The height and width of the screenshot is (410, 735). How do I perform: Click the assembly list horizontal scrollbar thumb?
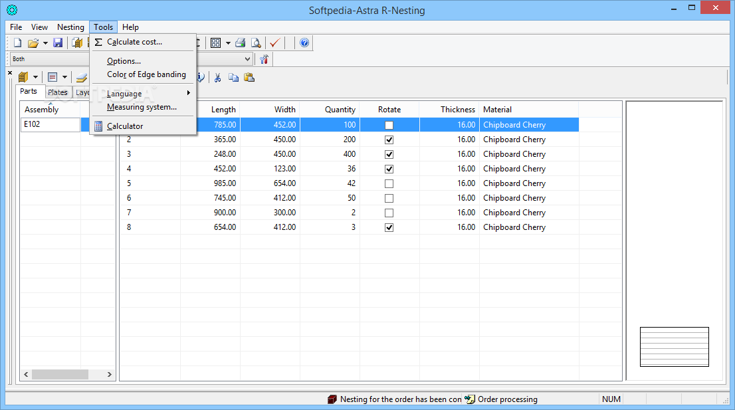(60, 374)
